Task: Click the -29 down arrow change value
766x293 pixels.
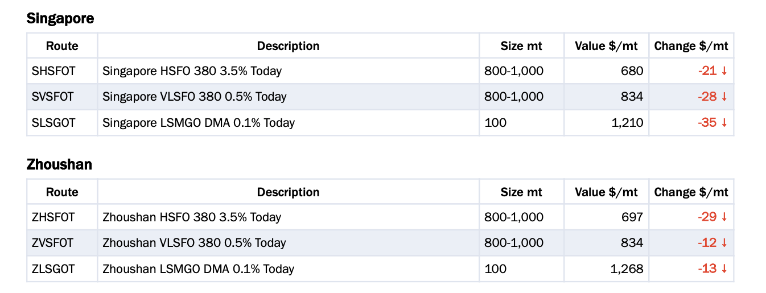Action: coord(713,217)
